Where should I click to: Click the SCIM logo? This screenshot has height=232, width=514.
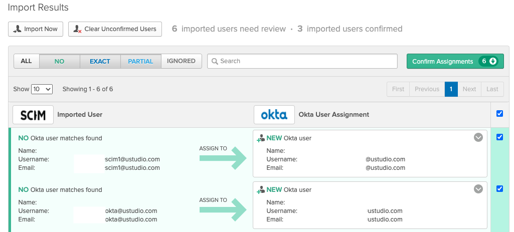[33, 115]
